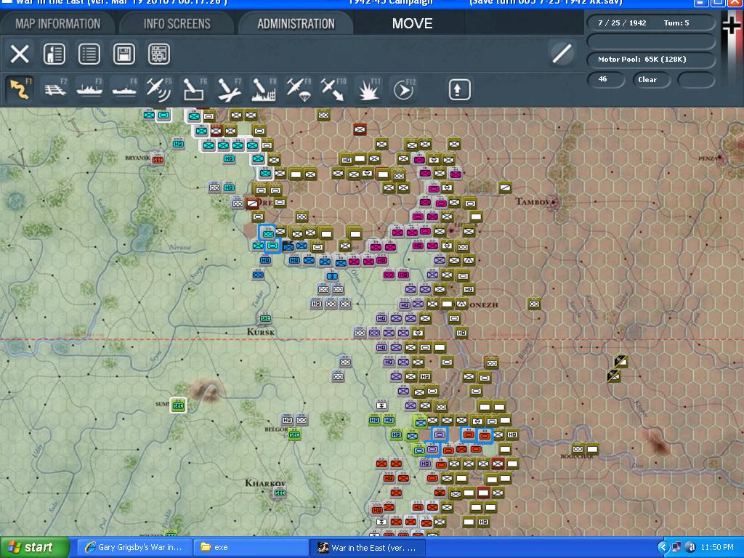Select the F1 move mode arrow icon

pyautogui.click(x=20, y=89)
